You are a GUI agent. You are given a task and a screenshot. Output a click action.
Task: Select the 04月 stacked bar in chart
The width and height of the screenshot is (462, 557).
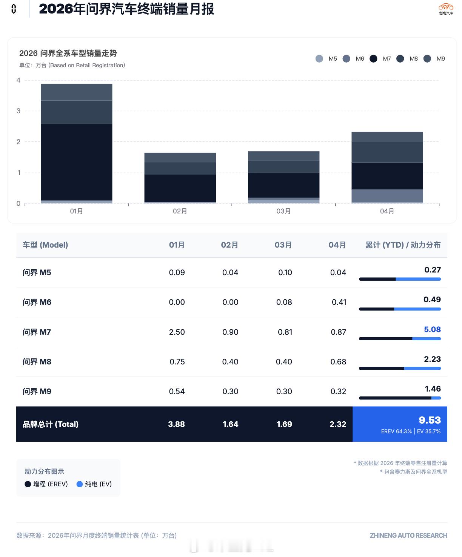387,168
